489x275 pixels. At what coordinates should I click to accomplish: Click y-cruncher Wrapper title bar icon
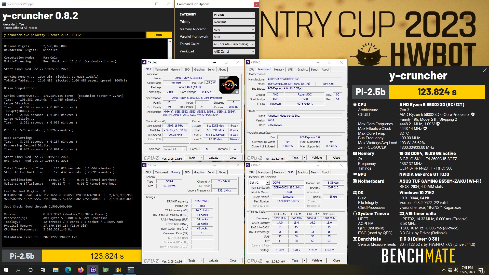tap(4, 4)
